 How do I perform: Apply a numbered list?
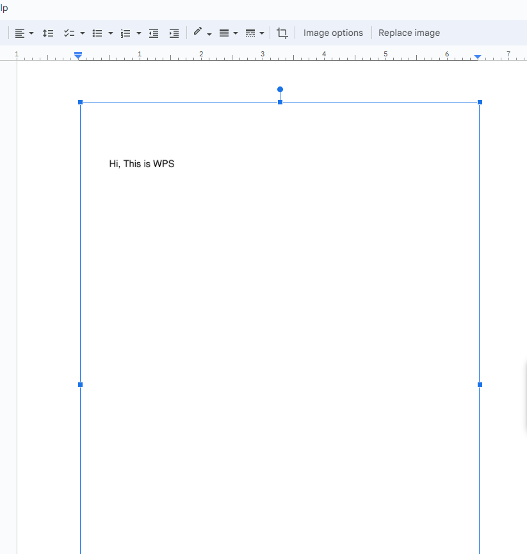[126, 33]
